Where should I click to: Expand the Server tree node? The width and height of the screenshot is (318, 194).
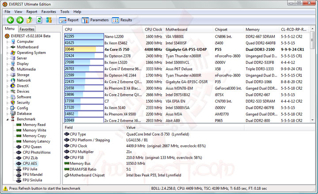pos(8,59)
